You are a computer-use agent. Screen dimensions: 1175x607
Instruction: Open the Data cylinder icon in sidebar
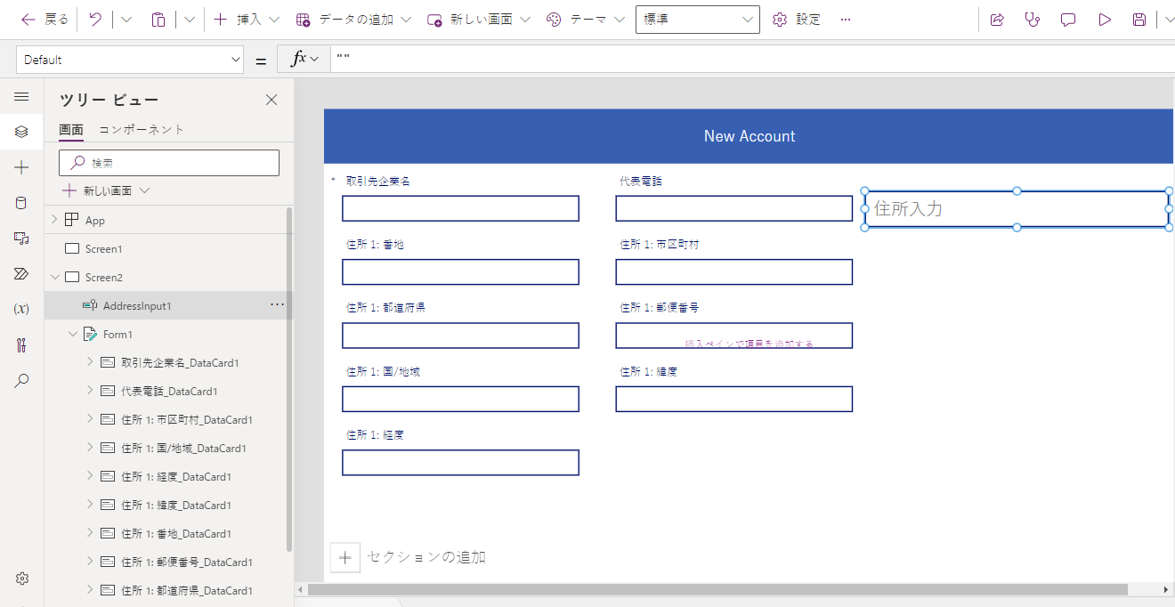21,203
